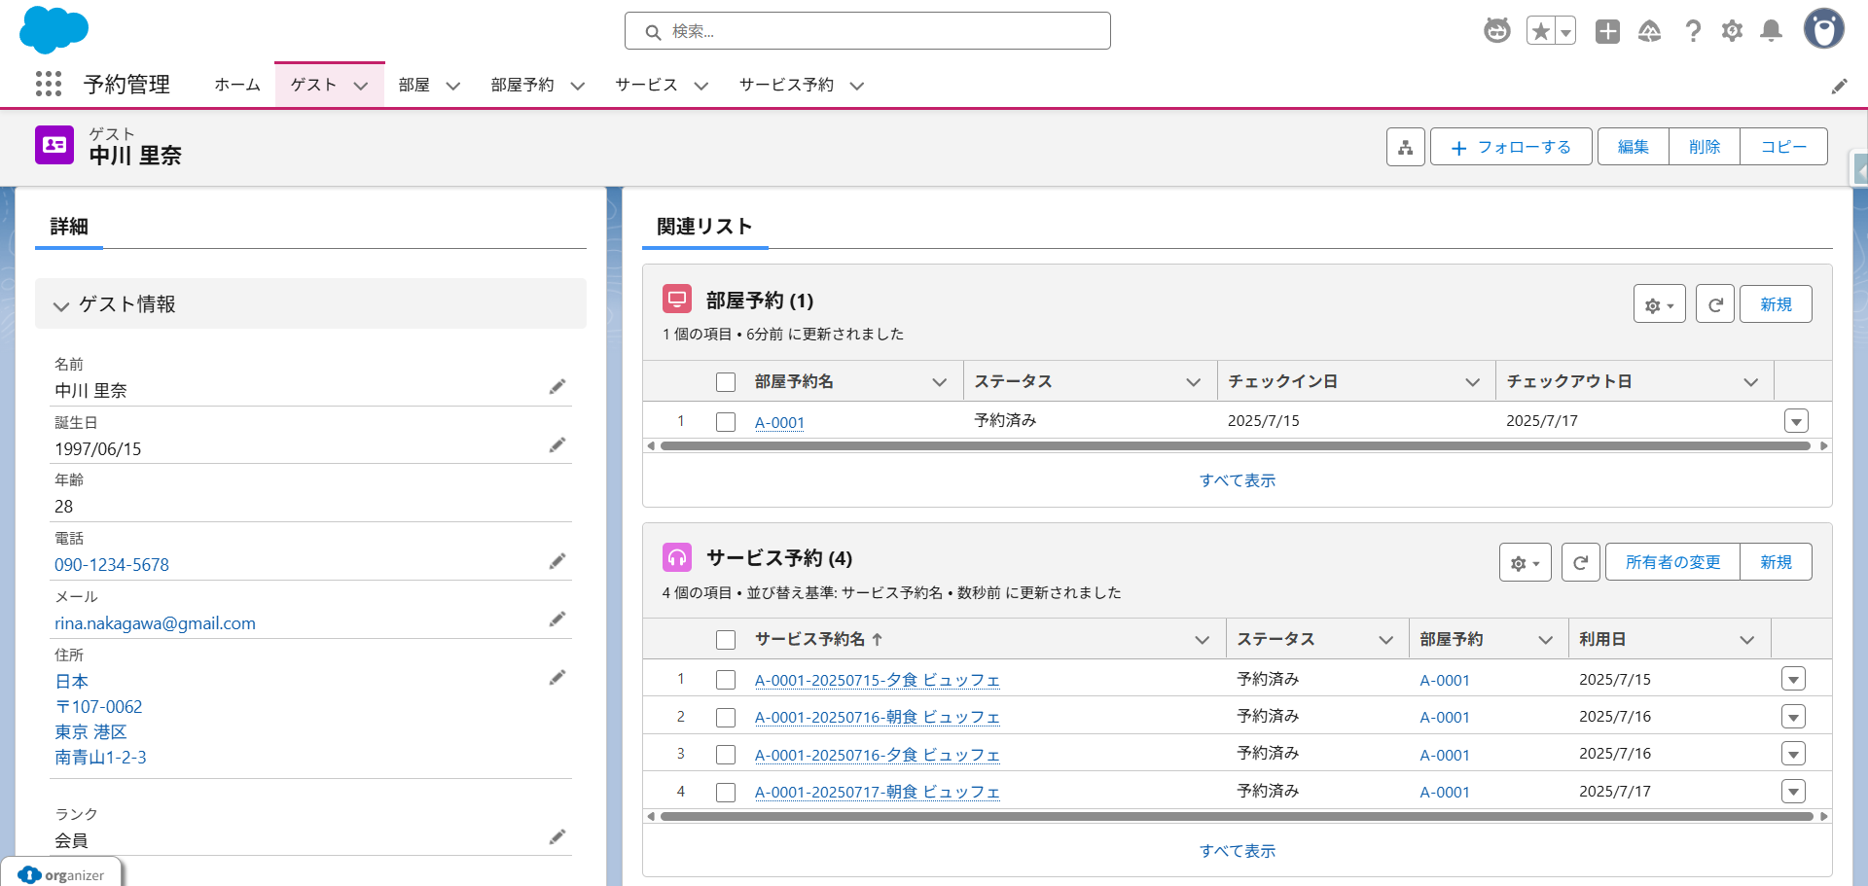Viewport: 1868px width, 886px height.
Task: Click the help question mark icon
Action: (x=1693, y=30)
